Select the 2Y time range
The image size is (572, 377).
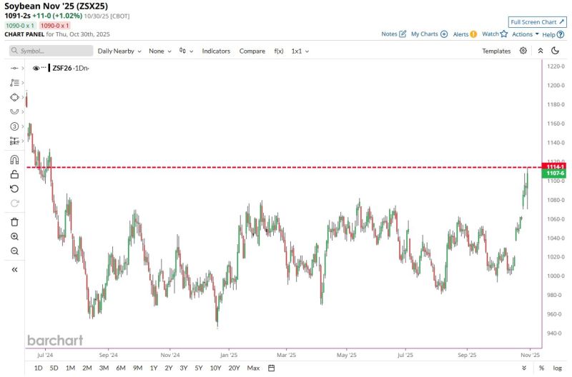169,368
